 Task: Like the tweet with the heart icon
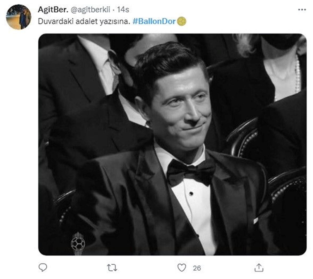pos(182,267)
